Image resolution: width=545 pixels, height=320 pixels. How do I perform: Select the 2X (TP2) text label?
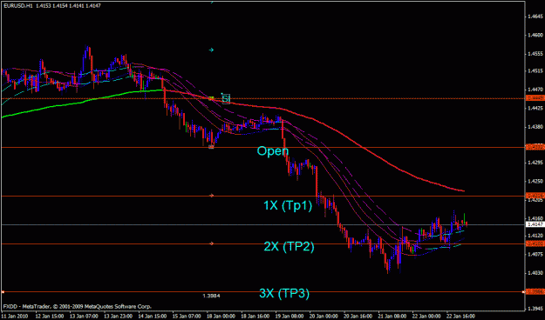tap(289, 246)
